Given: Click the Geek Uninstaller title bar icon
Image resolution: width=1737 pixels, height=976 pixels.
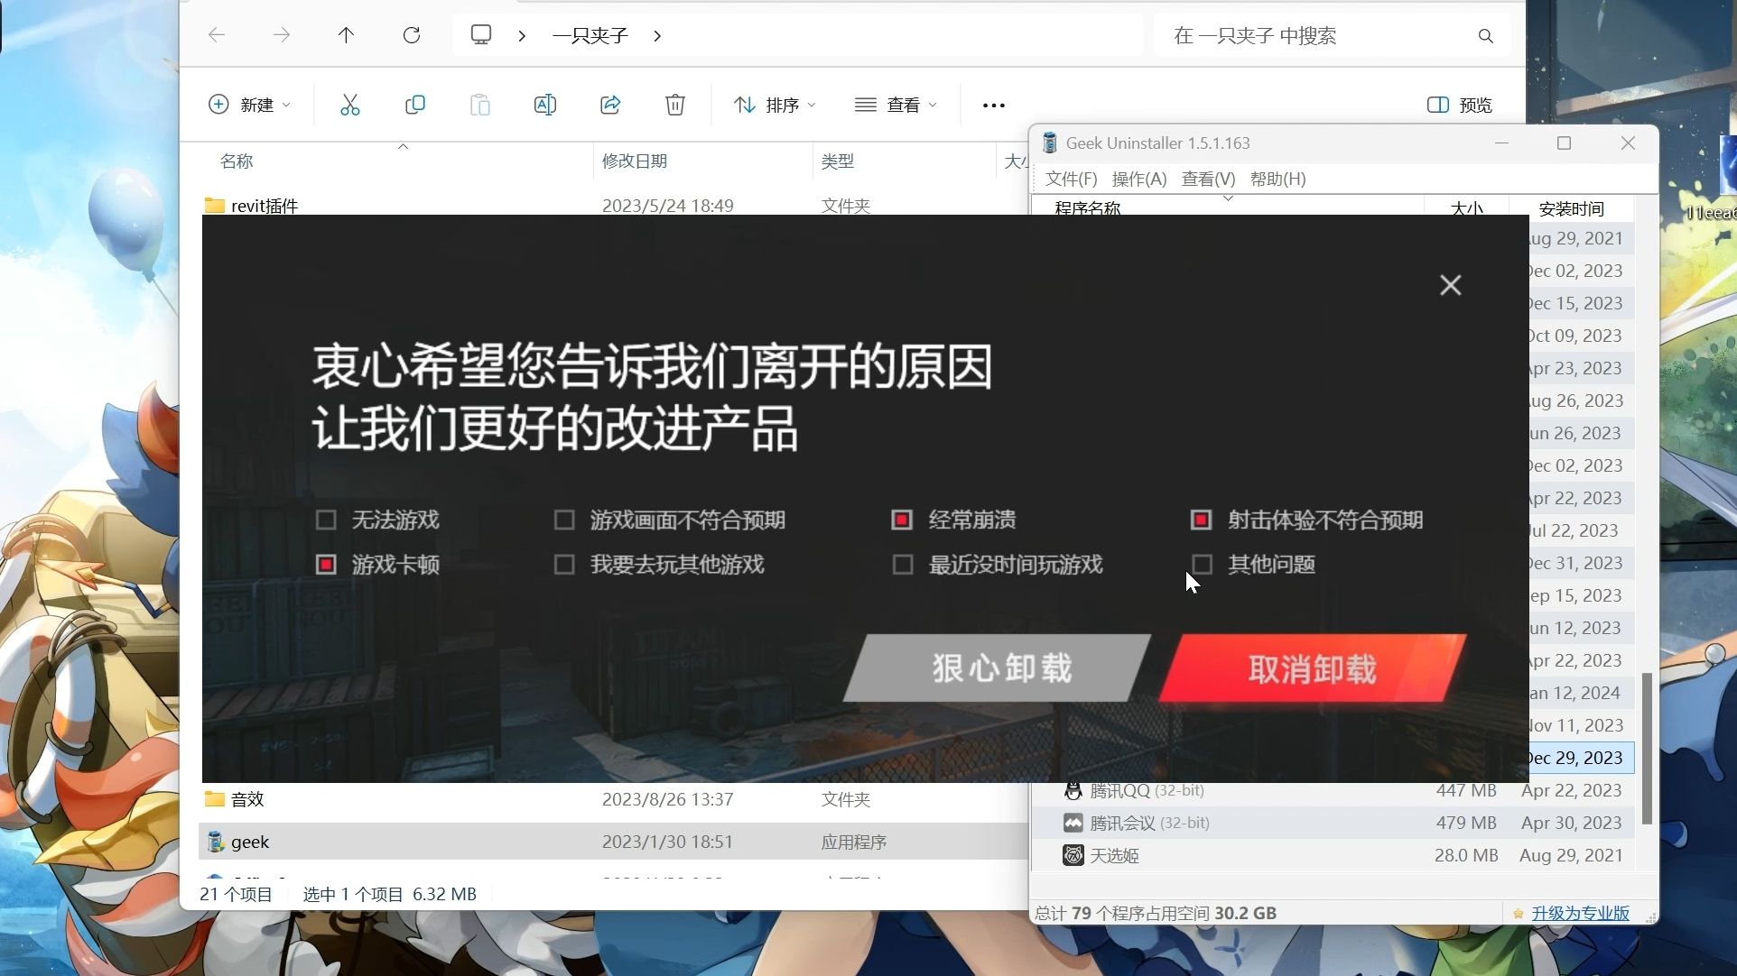Looking at the screenshot, I should [x=1049, y=143].
